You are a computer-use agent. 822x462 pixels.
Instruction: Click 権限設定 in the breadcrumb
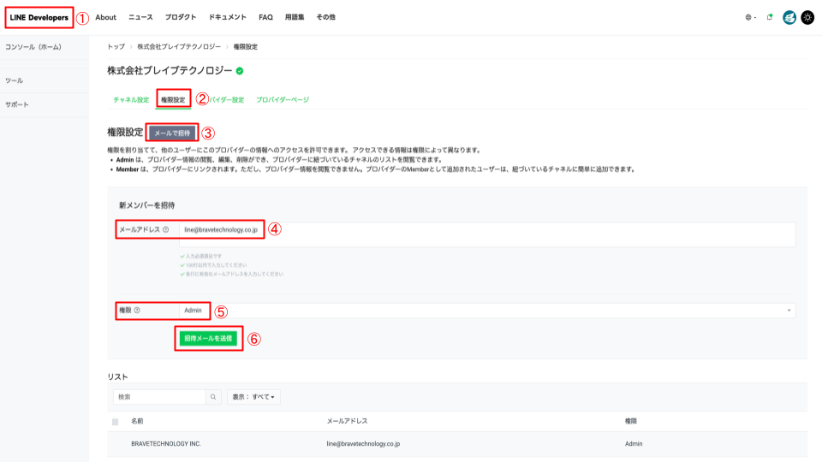tap(246, 46)
